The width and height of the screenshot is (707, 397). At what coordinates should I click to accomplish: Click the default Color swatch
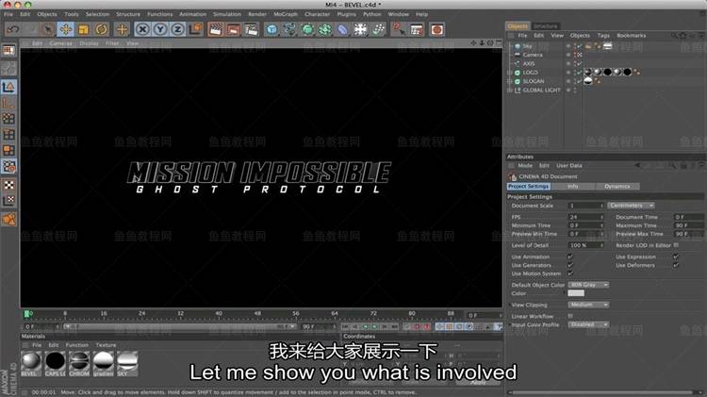(x=576, y=293)
